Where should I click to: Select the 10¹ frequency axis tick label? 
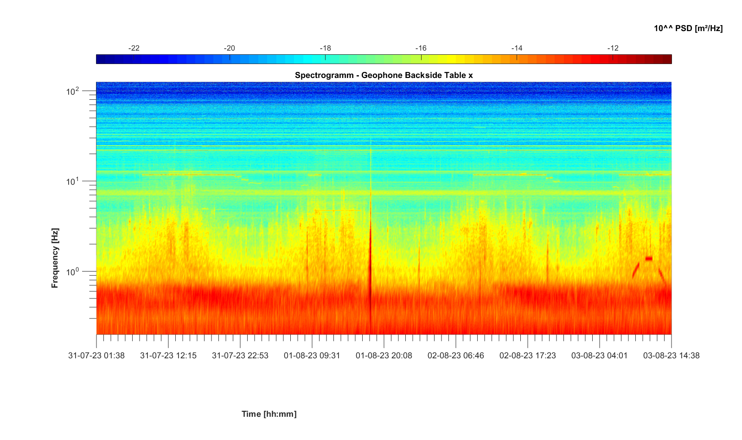73,181
